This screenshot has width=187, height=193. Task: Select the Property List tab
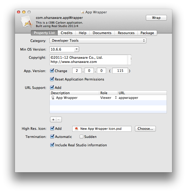[x=44, y=33]
